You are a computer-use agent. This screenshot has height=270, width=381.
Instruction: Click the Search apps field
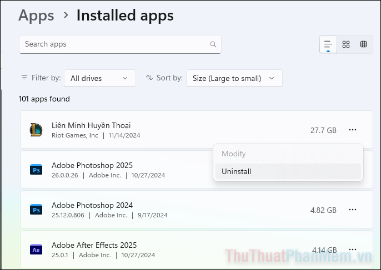[x=120, y=44]
